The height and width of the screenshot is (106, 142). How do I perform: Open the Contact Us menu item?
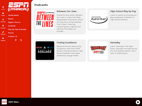point(12,36)
